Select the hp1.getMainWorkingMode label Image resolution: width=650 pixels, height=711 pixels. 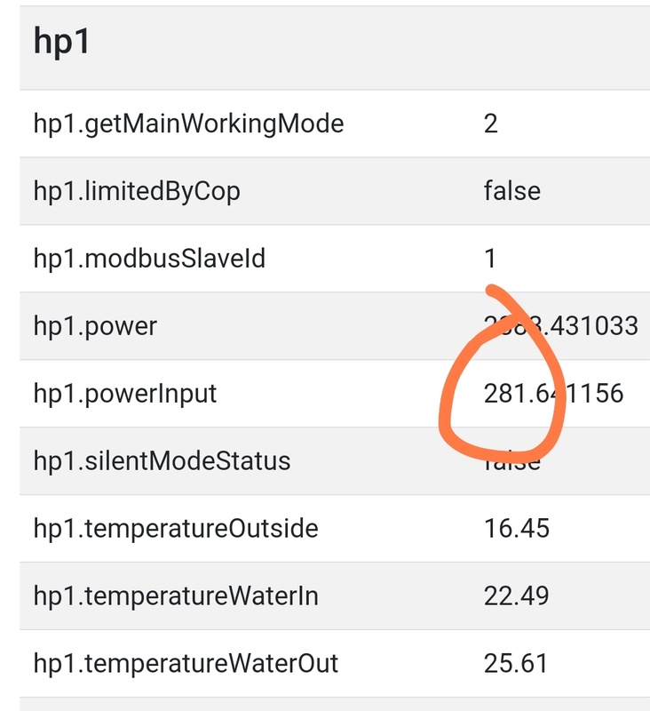point(188,124)
